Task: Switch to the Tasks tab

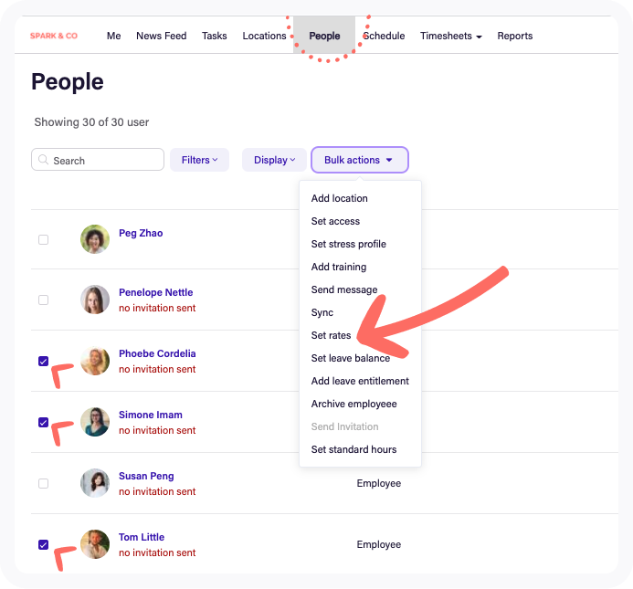Action: [215, 36]
